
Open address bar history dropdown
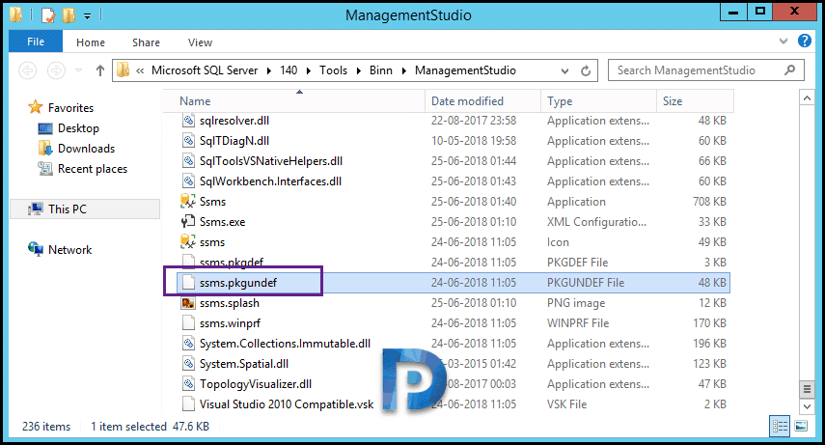click(x=564, y=71)
